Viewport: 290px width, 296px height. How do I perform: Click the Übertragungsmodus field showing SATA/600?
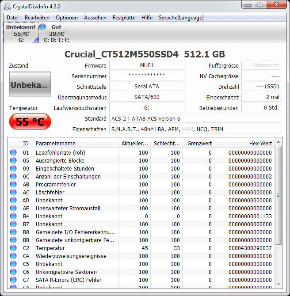[x=147, y=97]
